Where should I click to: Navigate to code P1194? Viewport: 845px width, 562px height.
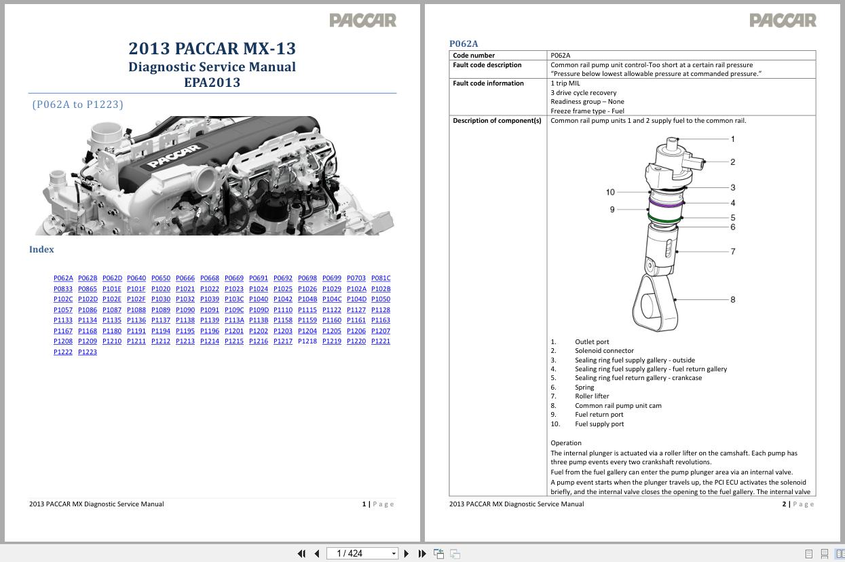[x=161, y=331]
